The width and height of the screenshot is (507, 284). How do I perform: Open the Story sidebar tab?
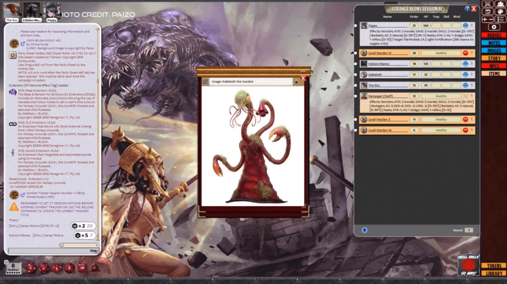[494, 58]
